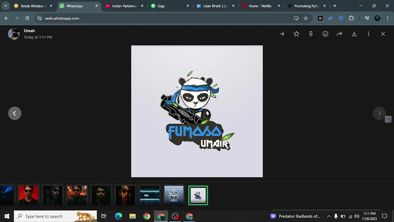This screenshot has height=222, width=394.
Task: Switch to the Promoting Python tab
Action: point(307,6)
